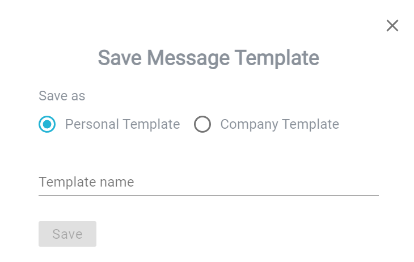Click the "Save as" label

pos(62,96)
